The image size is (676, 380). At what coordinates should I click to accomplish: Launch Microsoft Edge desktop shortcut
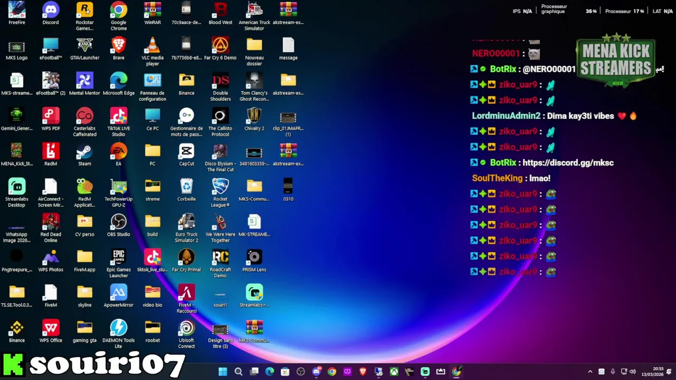point(118,84)
